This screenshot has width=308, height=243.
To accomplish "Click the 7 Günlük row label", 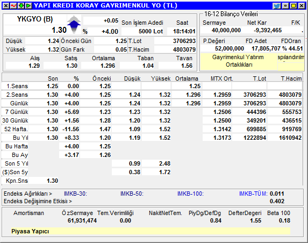I will click(x=17, y=112).
